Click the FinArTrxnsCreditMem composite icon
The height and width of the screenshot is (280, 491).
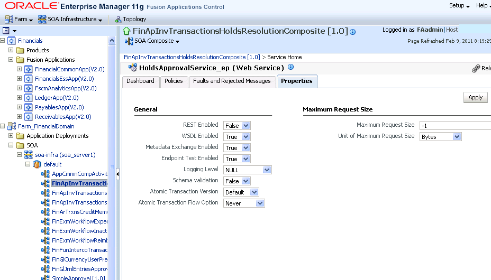click(46, 212)
